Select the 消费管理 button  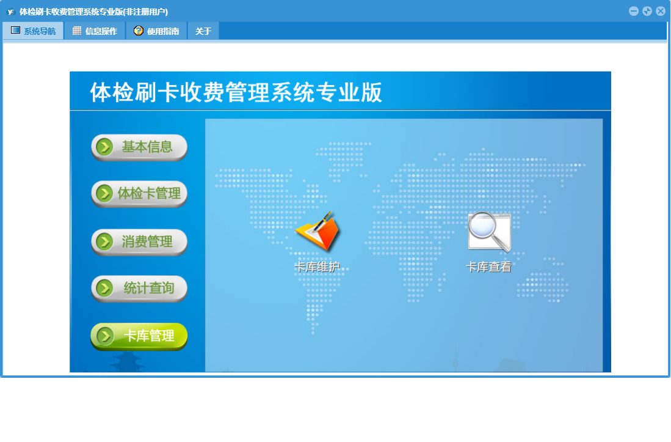[139, 242]
